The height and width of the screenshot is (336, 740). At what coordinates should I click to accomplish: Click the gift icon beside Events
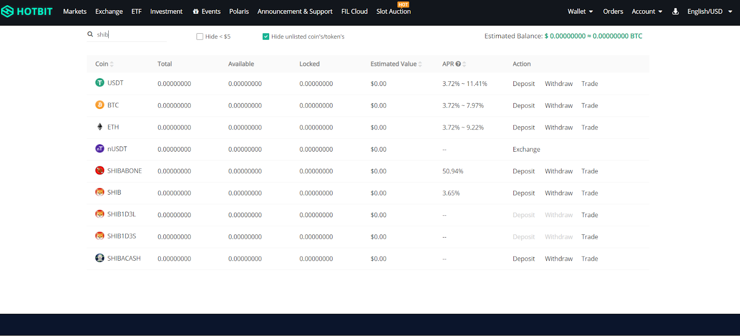click(196, 12)
